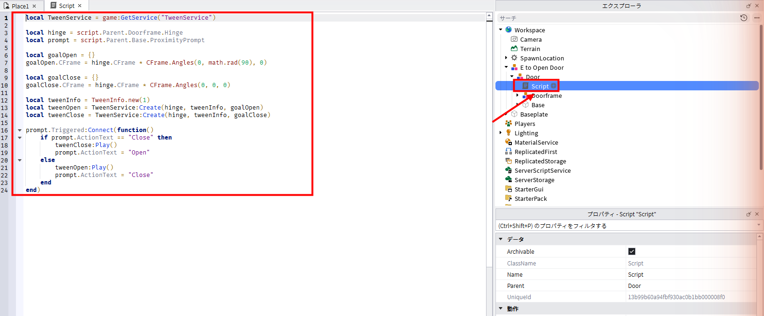Screen dimensions: 764x316
Task: Toggle the Archivable checkbox
Action: [x=632, y=251]
